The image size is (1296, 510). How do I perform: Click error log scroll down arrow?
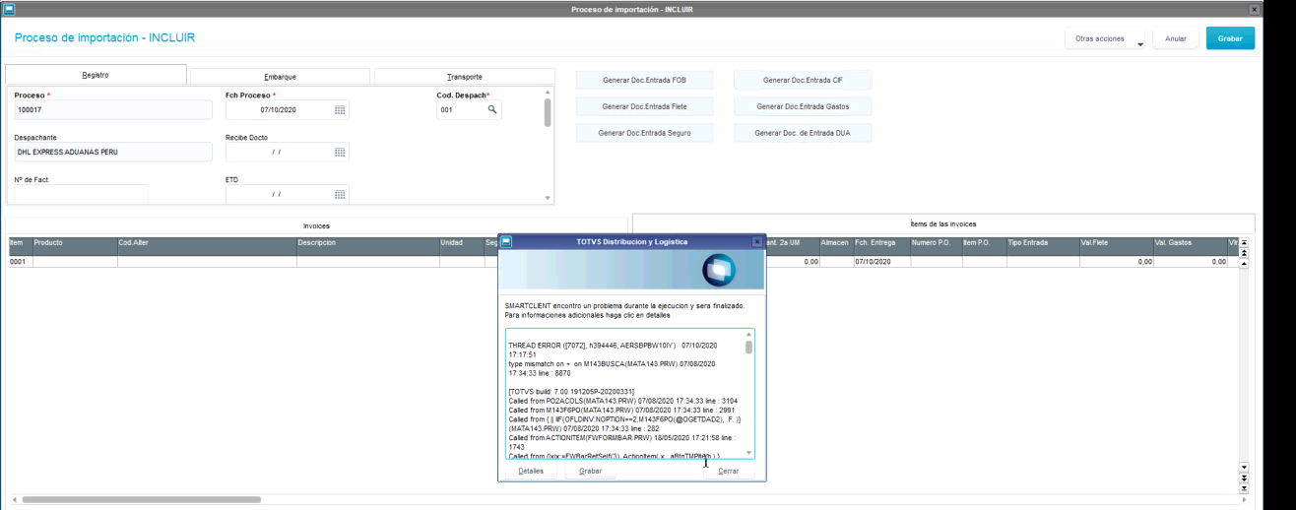point(748,453)
